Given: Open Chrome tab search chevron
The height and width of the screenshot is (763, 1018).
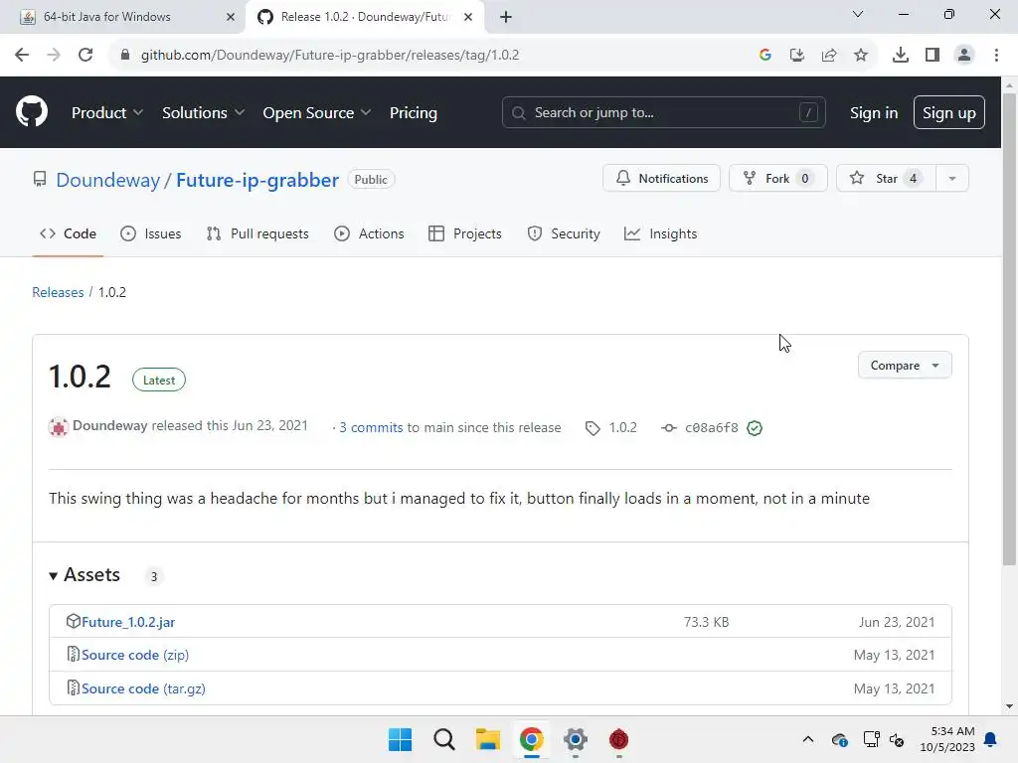Looking at the screenshot, I should click(857, 14).
